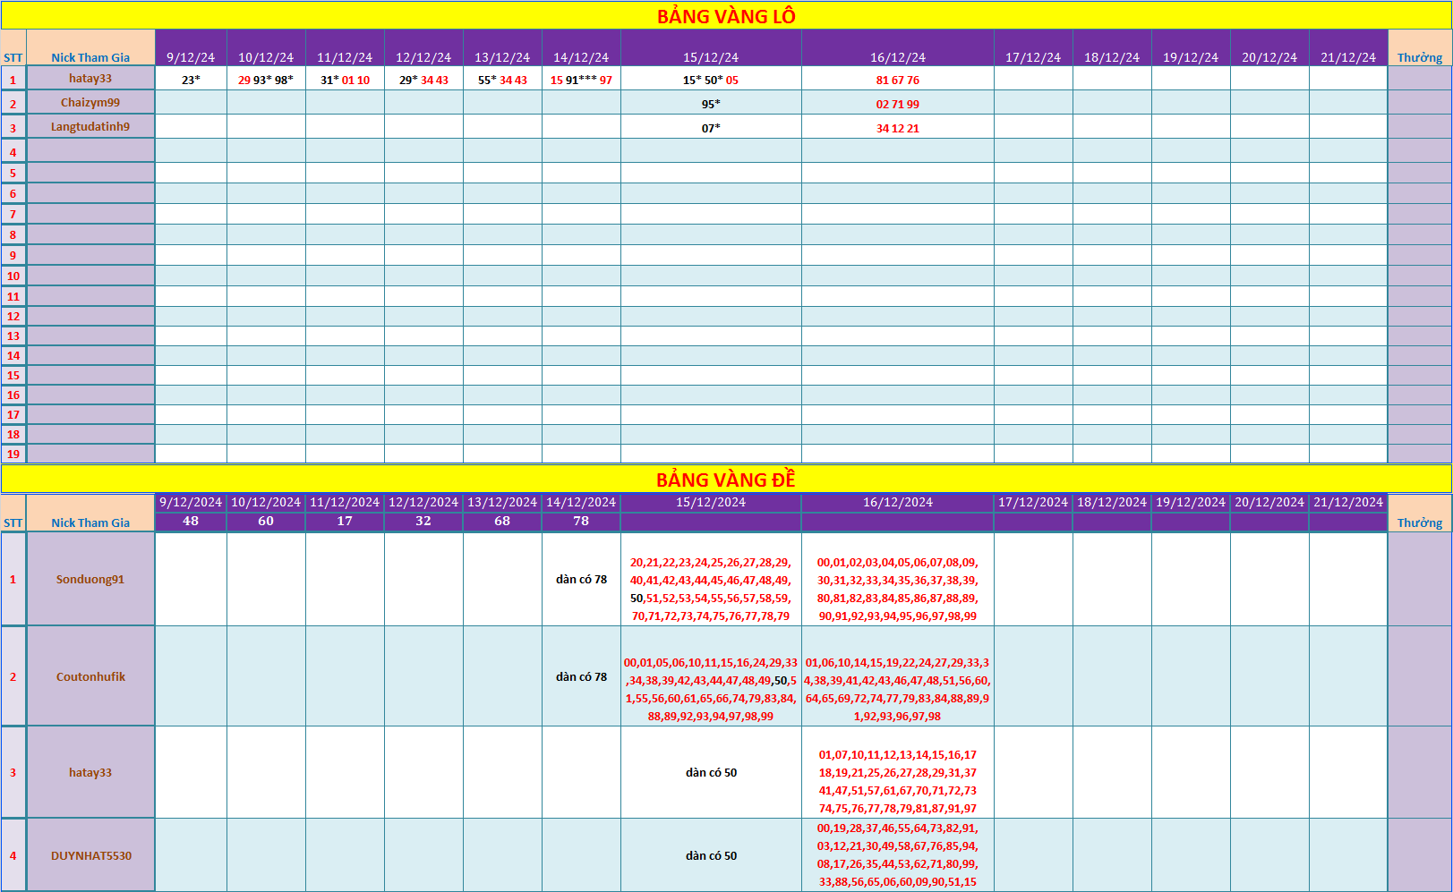Screen dimensions: 1453x892
Task: Select the cell with 29 93* 98*
Action: coord(266,80)
